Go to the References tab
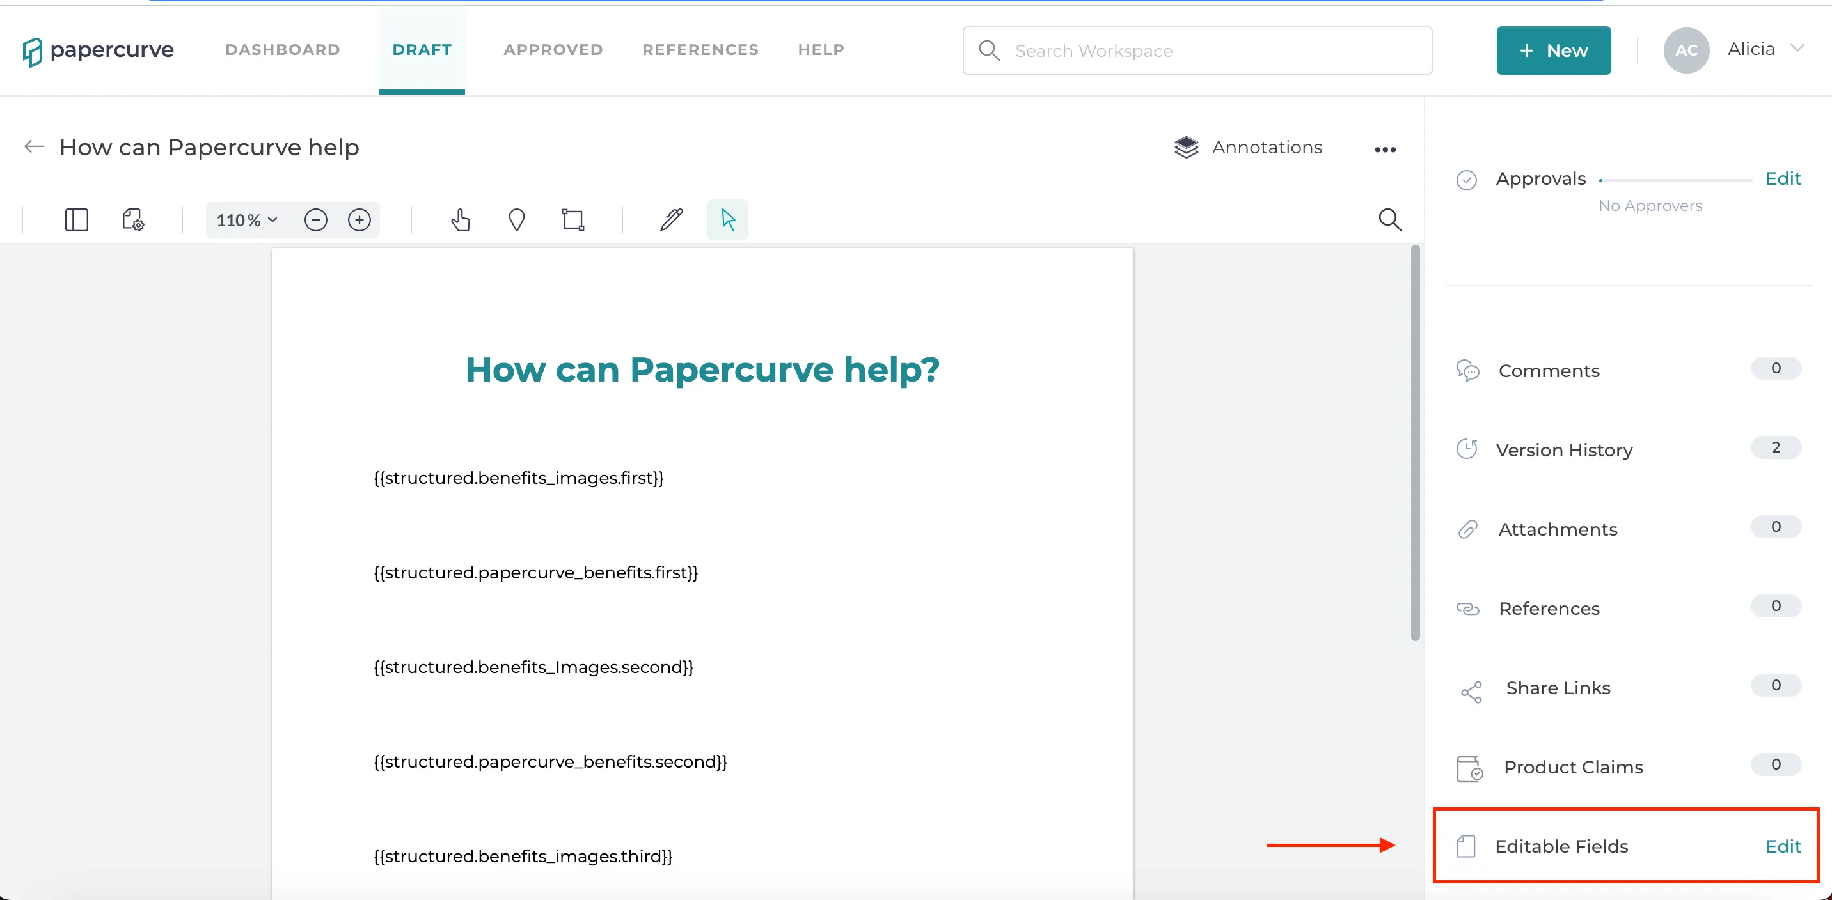 (700, 50)
